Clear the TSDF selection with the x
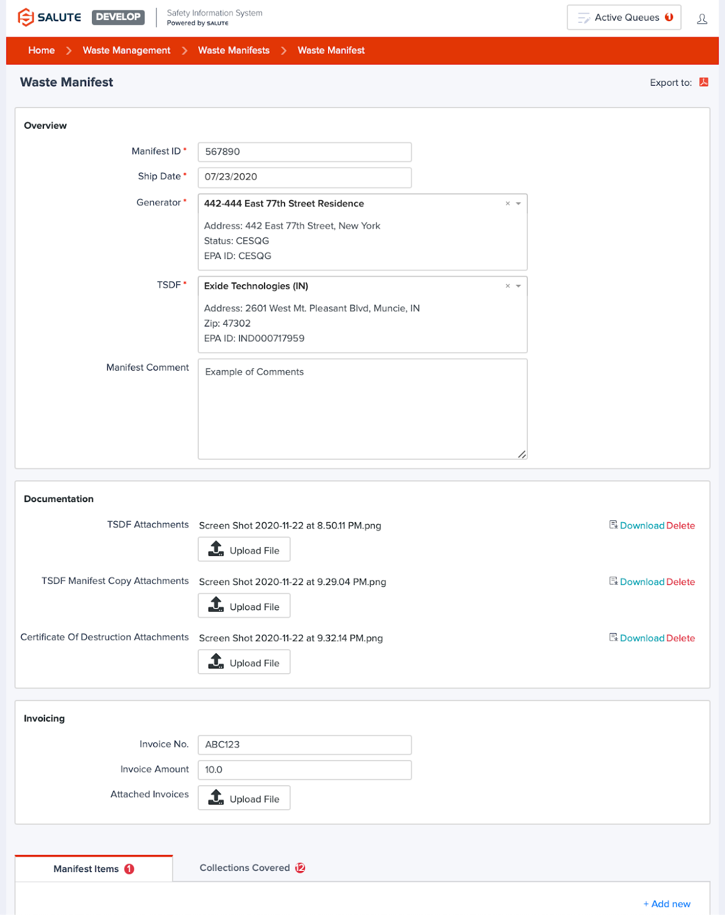Image resolution: width=725 pixels, height=915 pixels. point(507,286)
